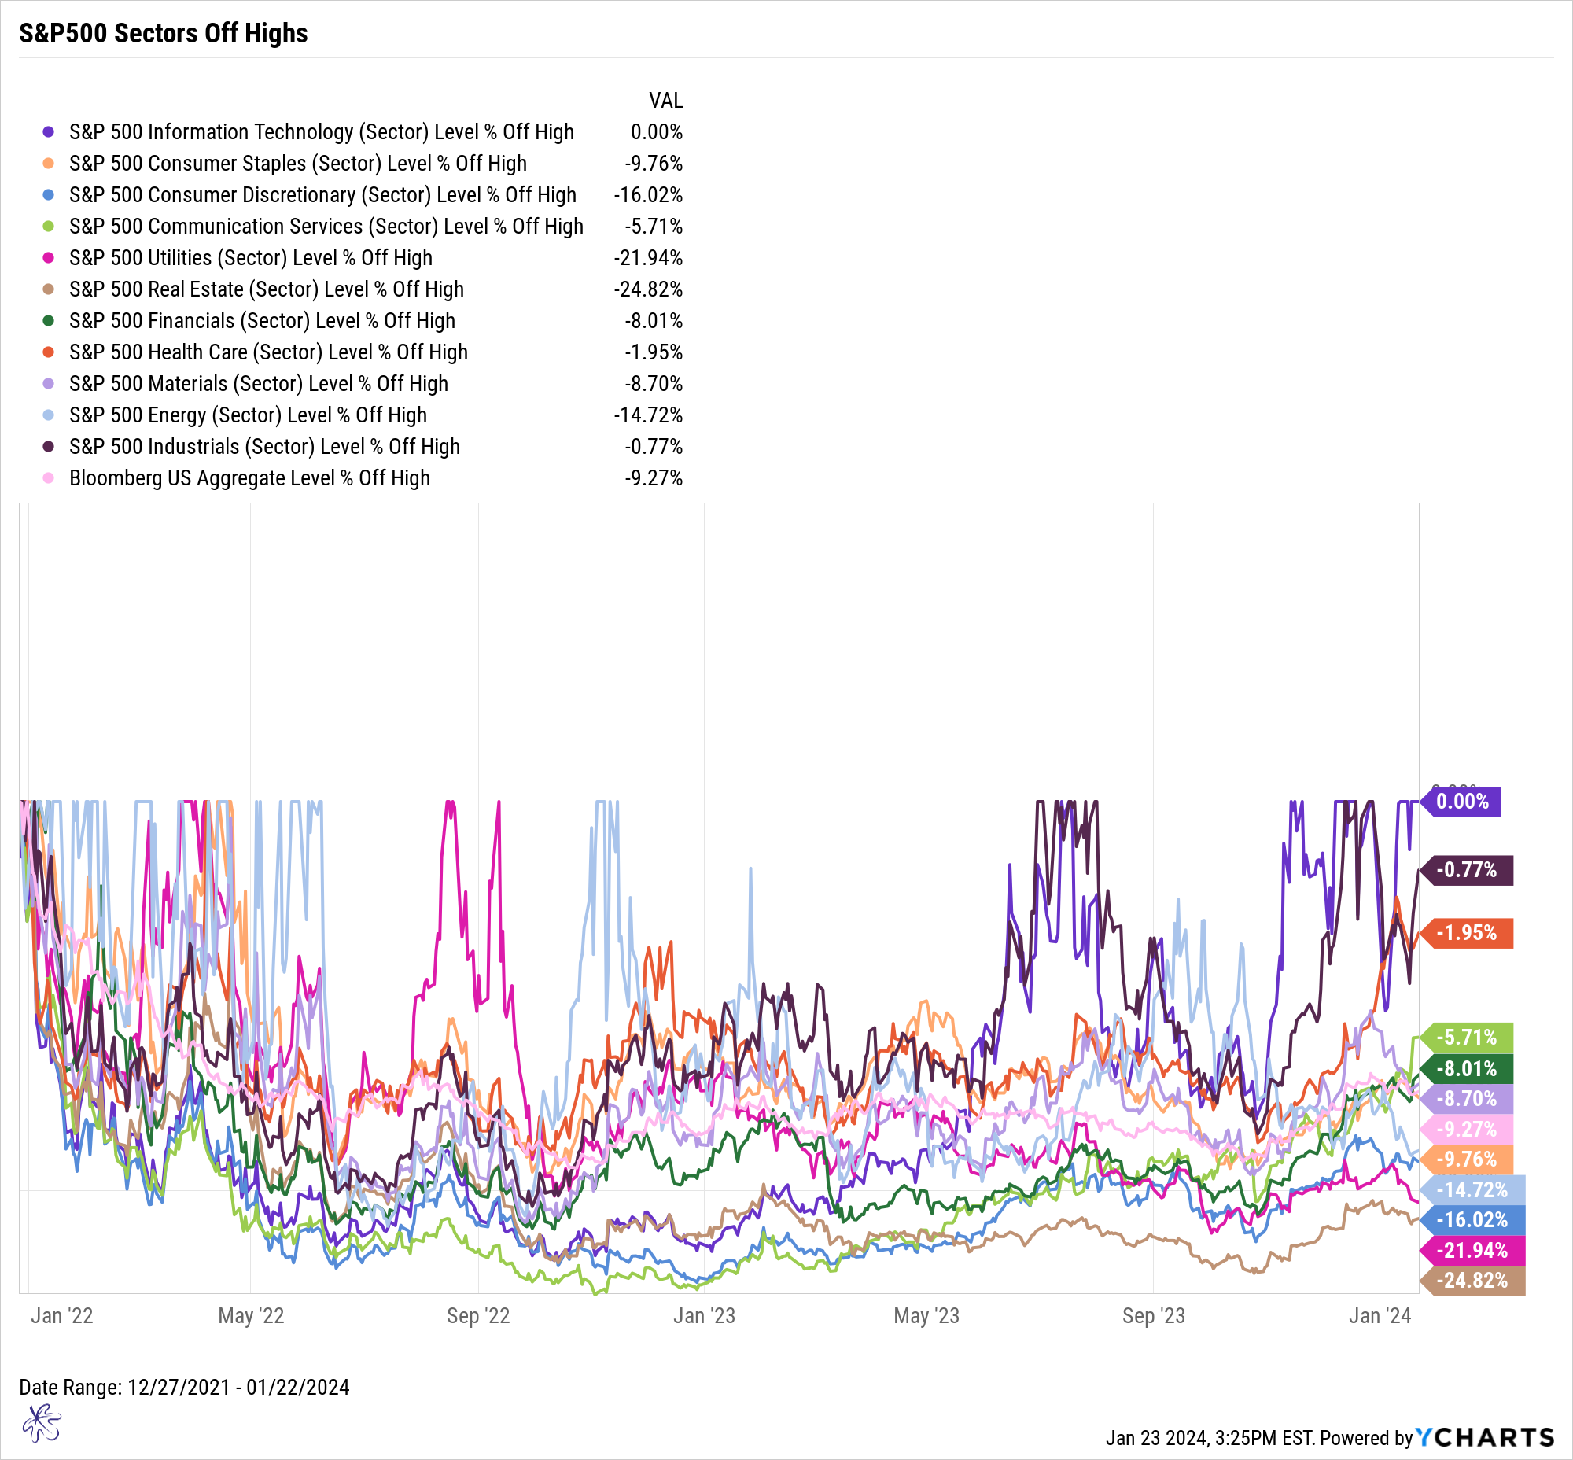
Task: Click the Jan '23 axis label
Action: 704,1316
